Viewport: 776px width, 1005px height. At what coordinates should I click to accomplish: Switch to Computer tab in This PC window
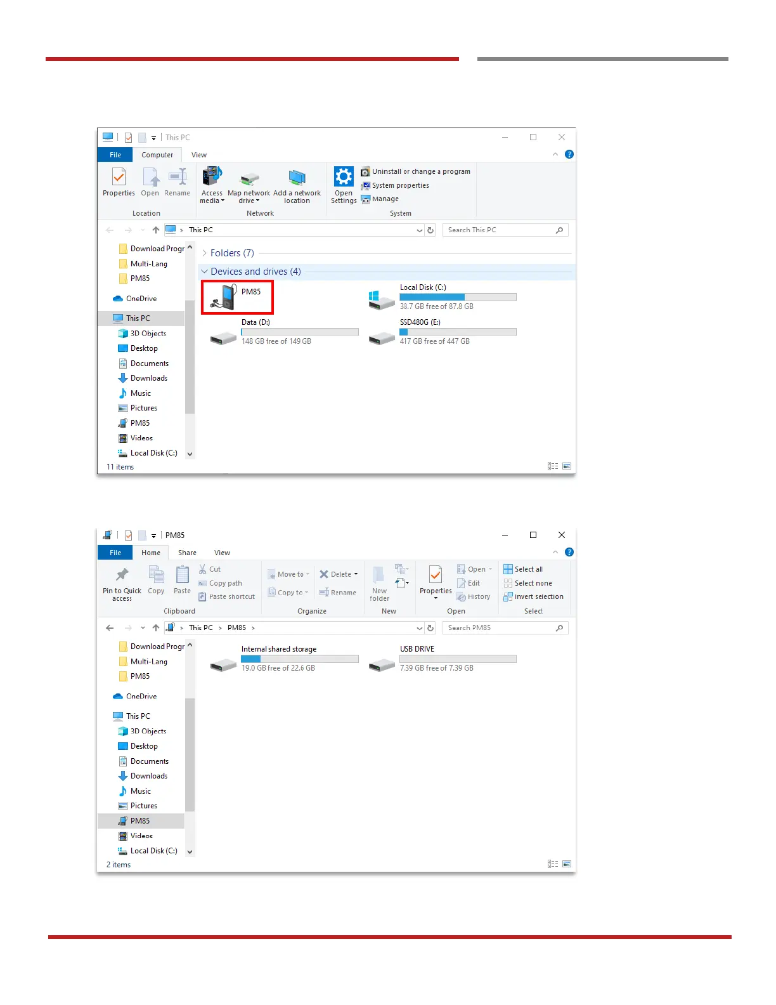157,155
